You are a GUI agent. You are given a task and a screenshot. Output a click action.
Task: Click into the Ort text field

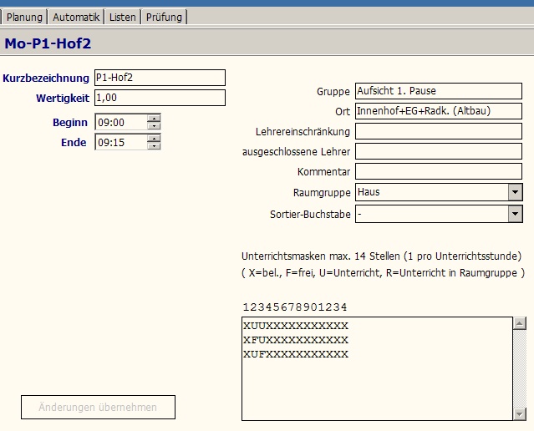tap(438, 111)
